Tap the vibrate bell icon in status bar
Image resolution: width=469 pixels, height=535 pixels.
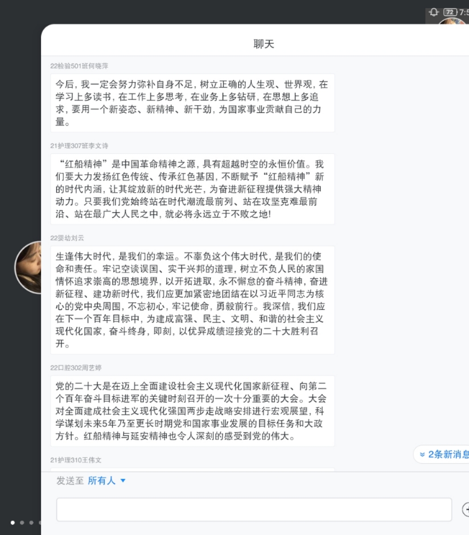coord(434,12)
